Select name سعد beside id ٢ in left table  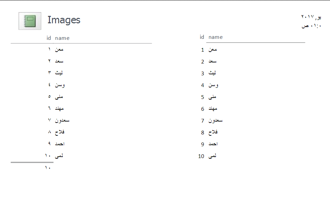click(x=59, y=61)
